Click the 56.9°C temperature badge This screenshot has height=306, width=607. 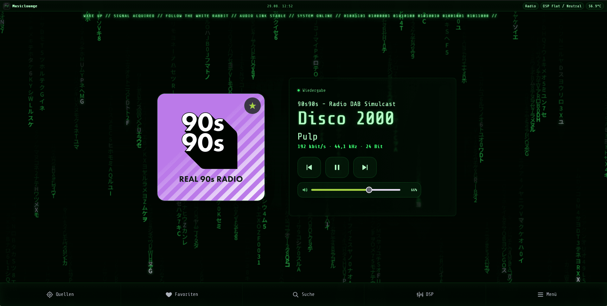pyautogui.click(x=595, y=6)
